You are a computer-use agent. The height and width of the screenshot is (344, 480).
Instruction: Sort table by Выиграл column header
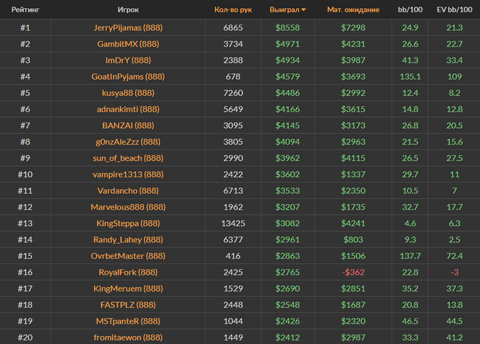click(285, 10)
